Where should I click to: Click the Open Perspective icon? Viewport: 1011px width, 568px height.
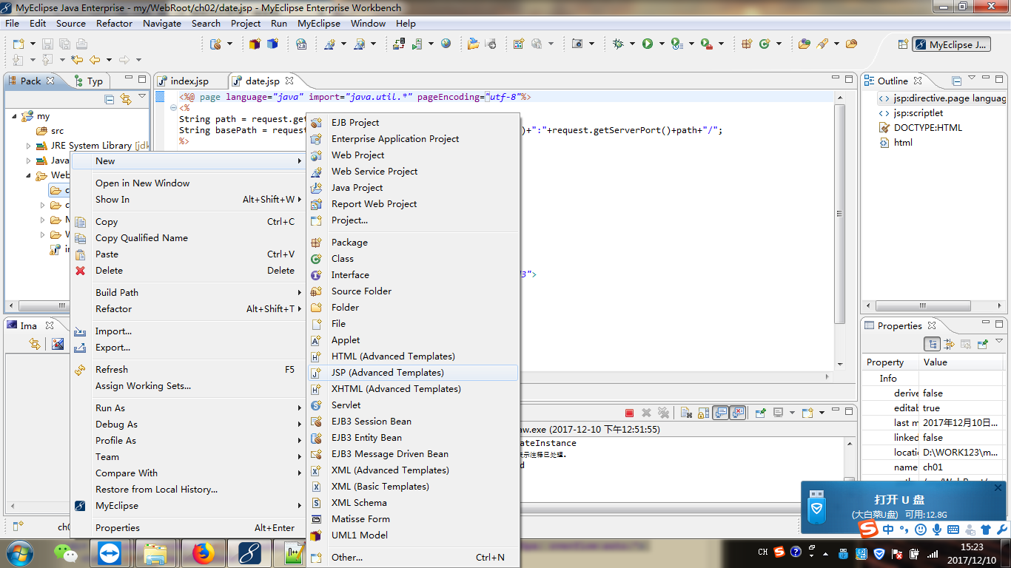click(x=902, y=44)
